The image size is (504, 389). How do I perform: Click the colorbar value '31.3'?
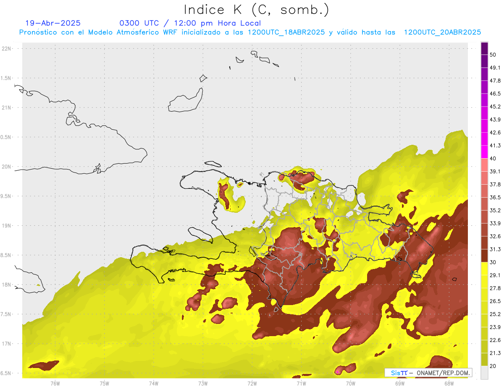495,249
